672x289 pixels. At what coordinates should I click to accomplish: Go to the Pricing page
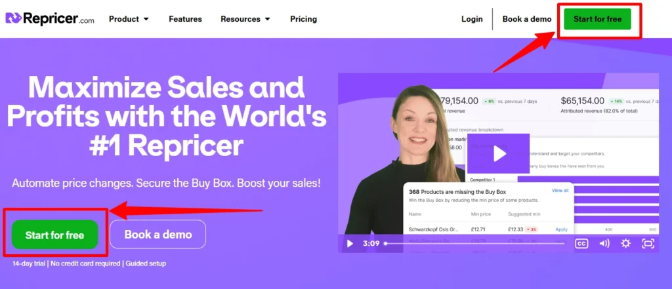(303, 19)
